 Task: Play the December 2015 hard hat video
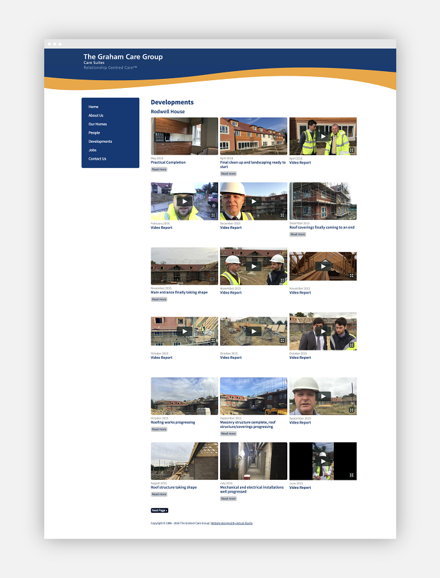(x=254, y=201)
